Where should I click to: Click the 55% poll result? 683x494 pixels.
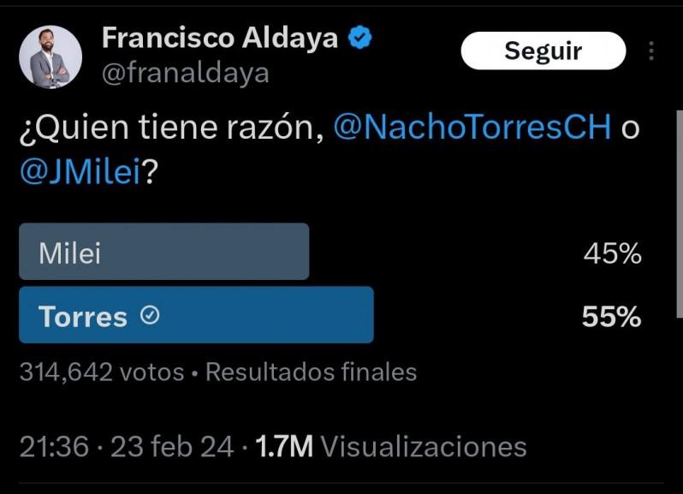coord(611,317)
